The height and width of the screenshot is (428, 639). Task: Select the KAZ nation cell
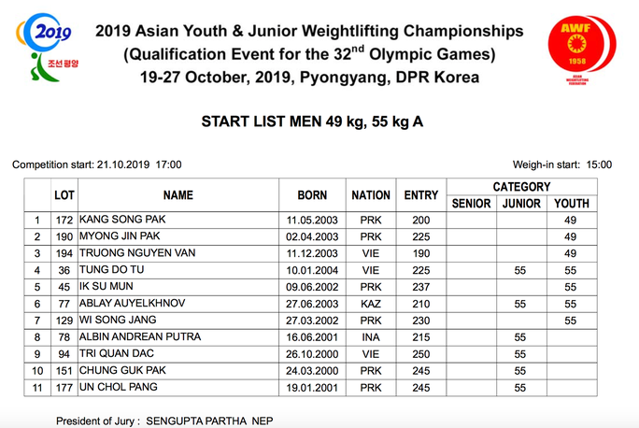tap(371, 304)
